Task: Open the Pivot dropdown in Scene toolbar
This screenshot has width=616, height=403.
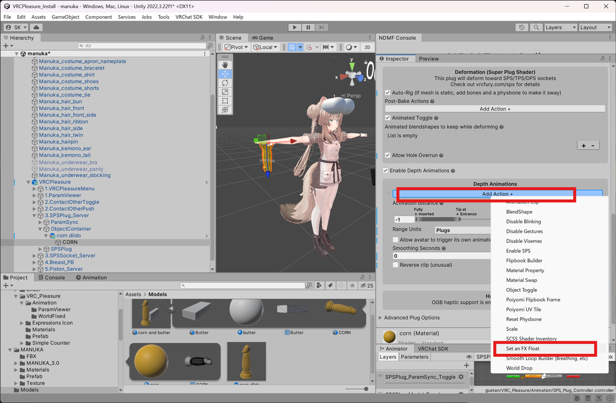Action: (236, 47)
